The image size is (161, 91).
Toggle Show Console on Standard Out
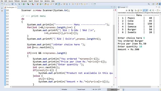coord(144,10)
